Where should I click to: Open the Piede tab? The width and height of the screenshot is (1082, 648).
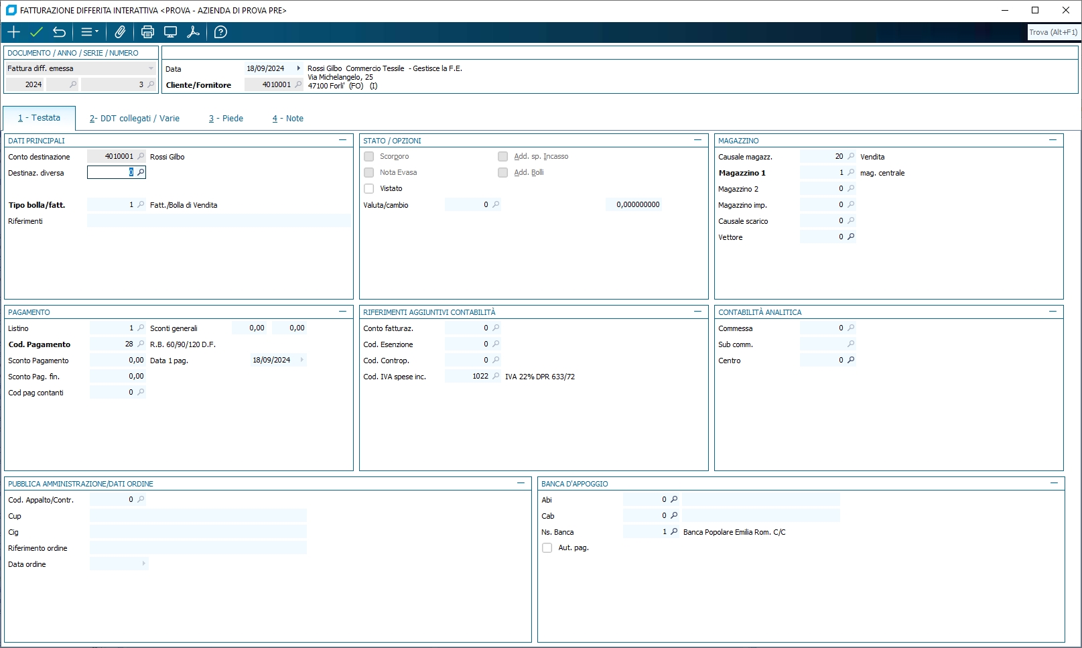point(226,119)
